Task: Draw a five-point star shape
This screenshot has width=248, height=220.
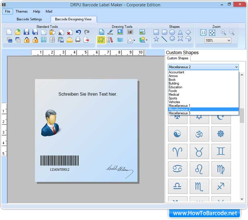Action: coord(156,39)
